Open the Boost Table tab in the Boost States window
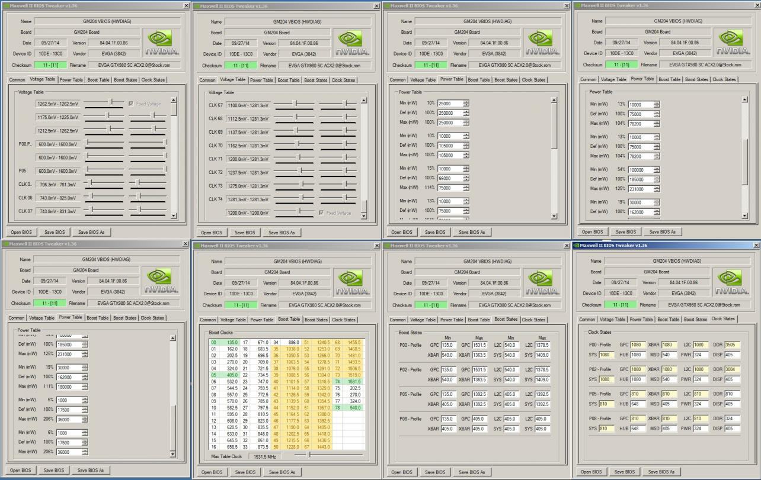 [x=479, y=320]
